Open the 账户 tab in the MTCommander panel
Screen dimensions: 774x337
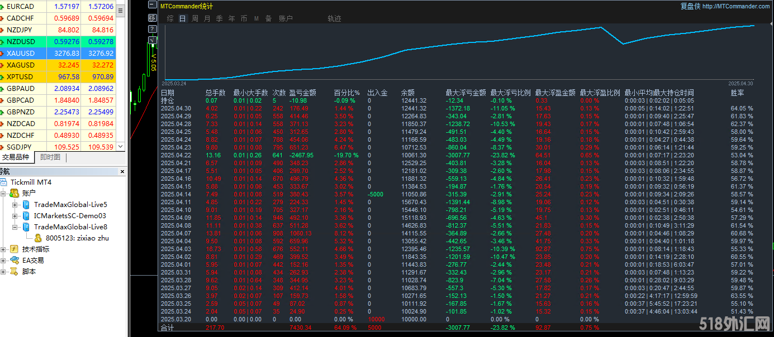(286, 18)
